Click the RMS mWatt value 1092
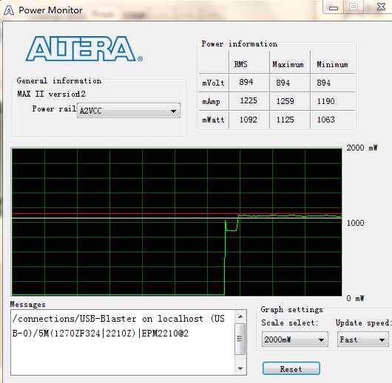 (249, 120)
